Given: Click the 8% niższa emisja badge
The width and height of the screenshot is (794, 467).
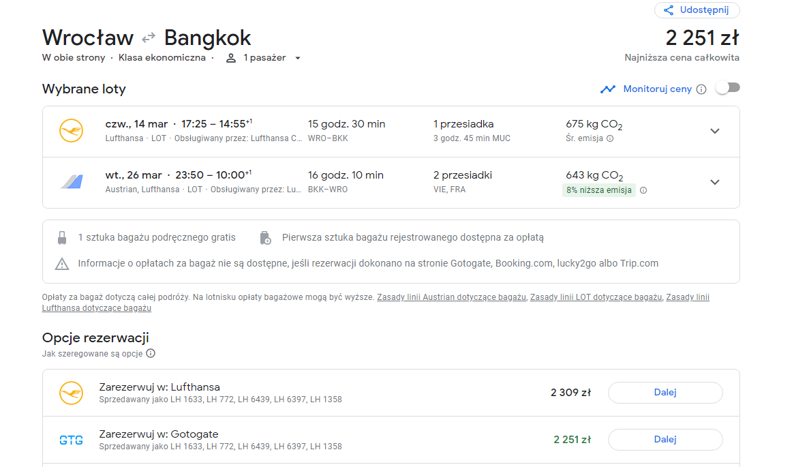Looking at the screenshot, I should coord(599,190).
